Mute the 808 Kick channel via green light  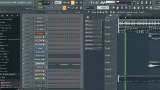click(x=23, y=18)
